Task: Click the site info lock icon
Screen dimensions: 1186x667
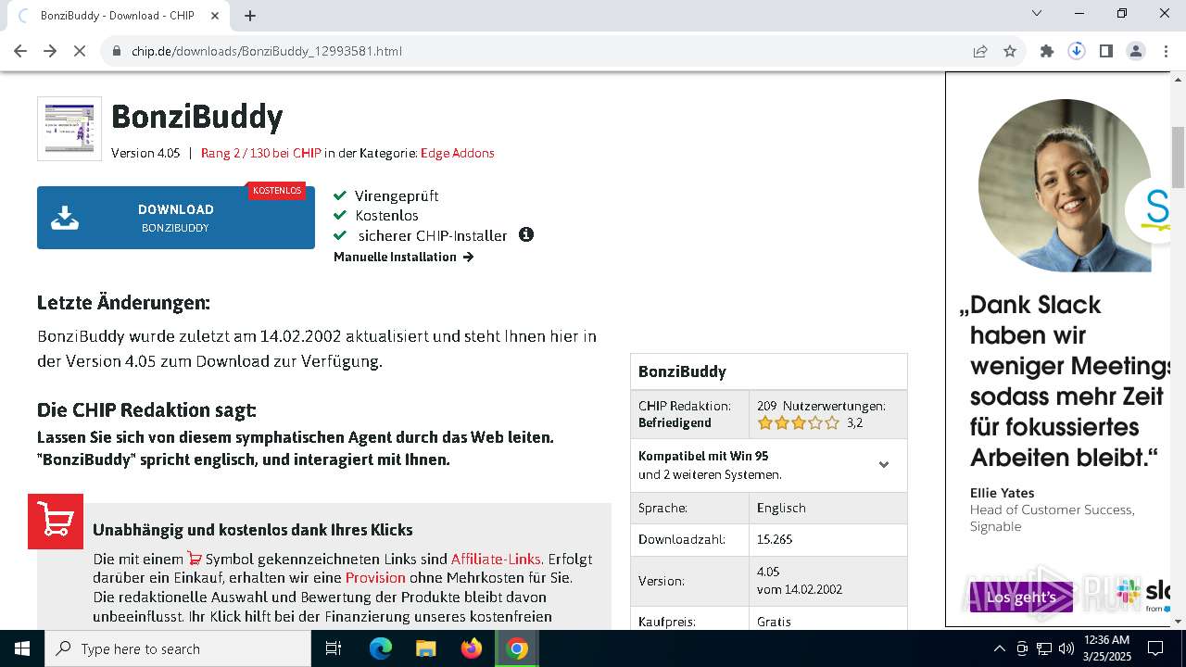Action: pyautogui.click(x=117, y=51)
